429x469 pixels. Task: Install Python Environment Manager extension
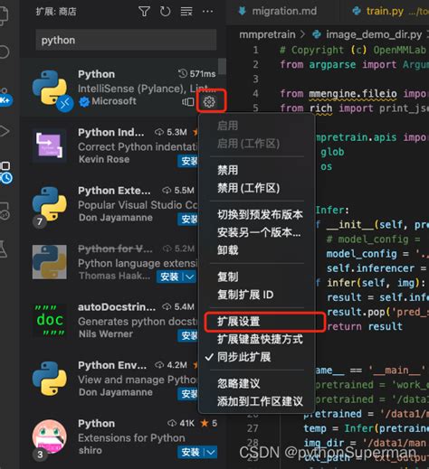tap(188, 394)
